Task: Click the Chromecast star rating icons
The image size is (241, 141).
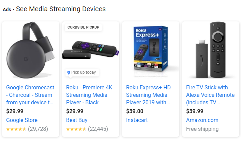Action: pyautogui.click(x=16, y=129)
